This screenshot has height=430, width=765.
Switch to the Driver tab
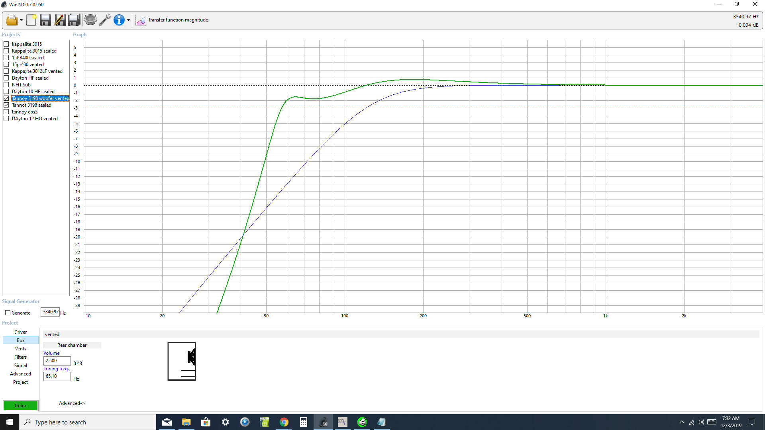(x=21, y=332)
